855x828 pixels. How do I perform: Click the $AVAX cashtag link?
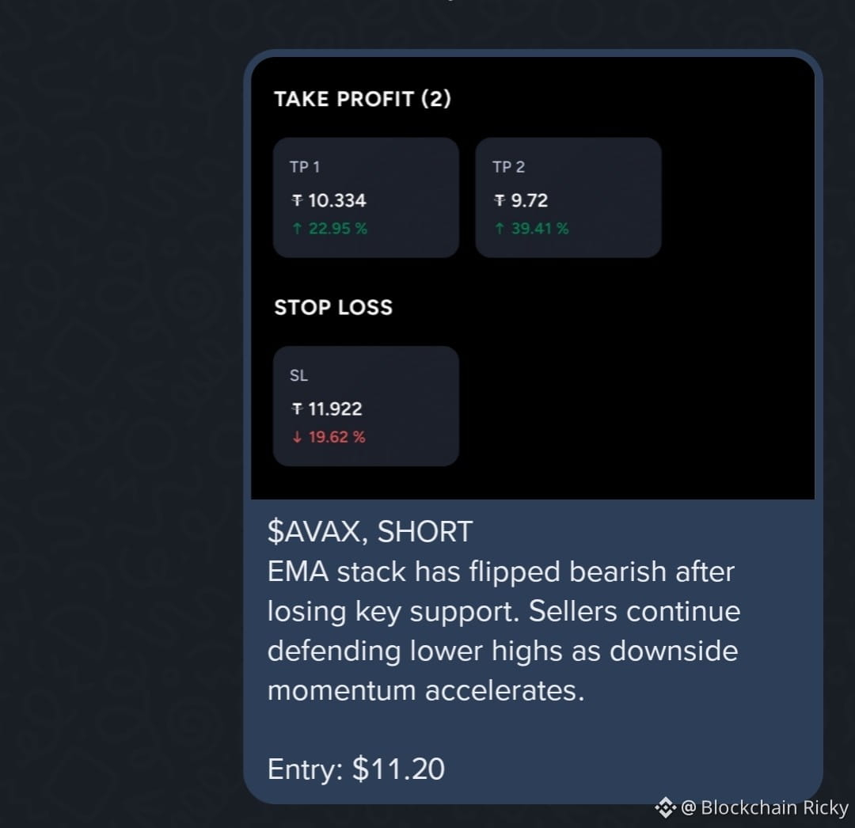[x=316, y=531]
